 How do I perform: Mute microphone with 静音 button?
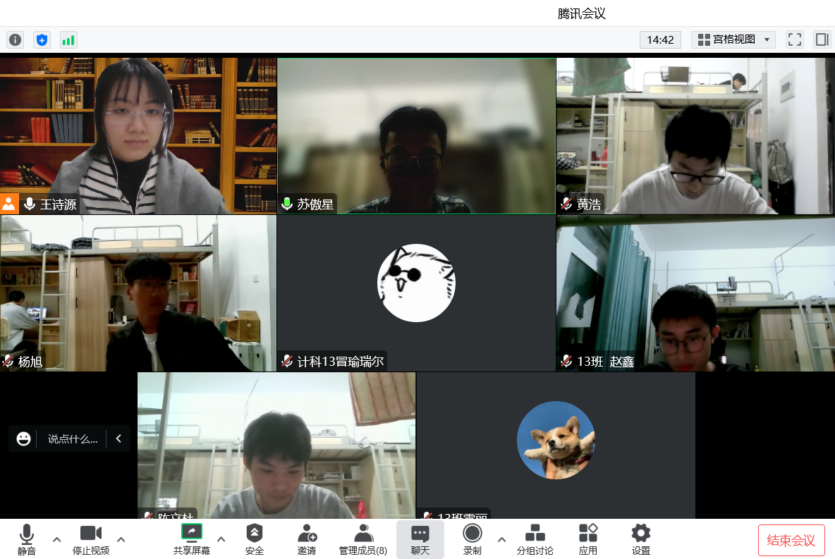coord(27,539)
